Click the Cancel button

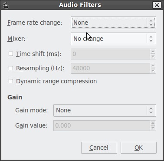pos(99,148)
